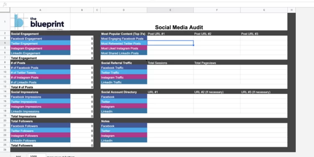Click the 0 value beside Facebook Engagement
314x157 pixels.
click(82, 39)
